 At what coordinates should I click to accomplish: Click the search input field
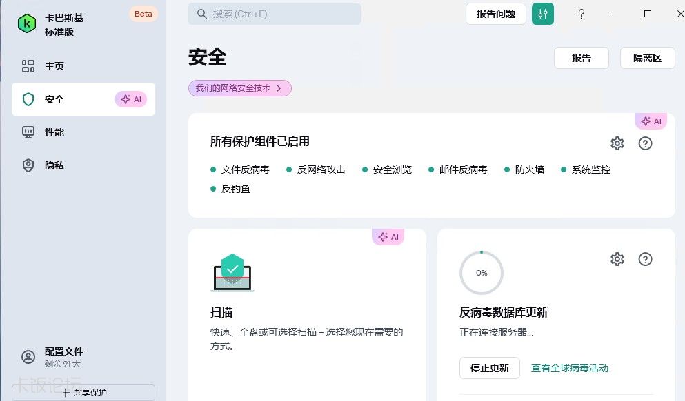[x=274, y=14]
